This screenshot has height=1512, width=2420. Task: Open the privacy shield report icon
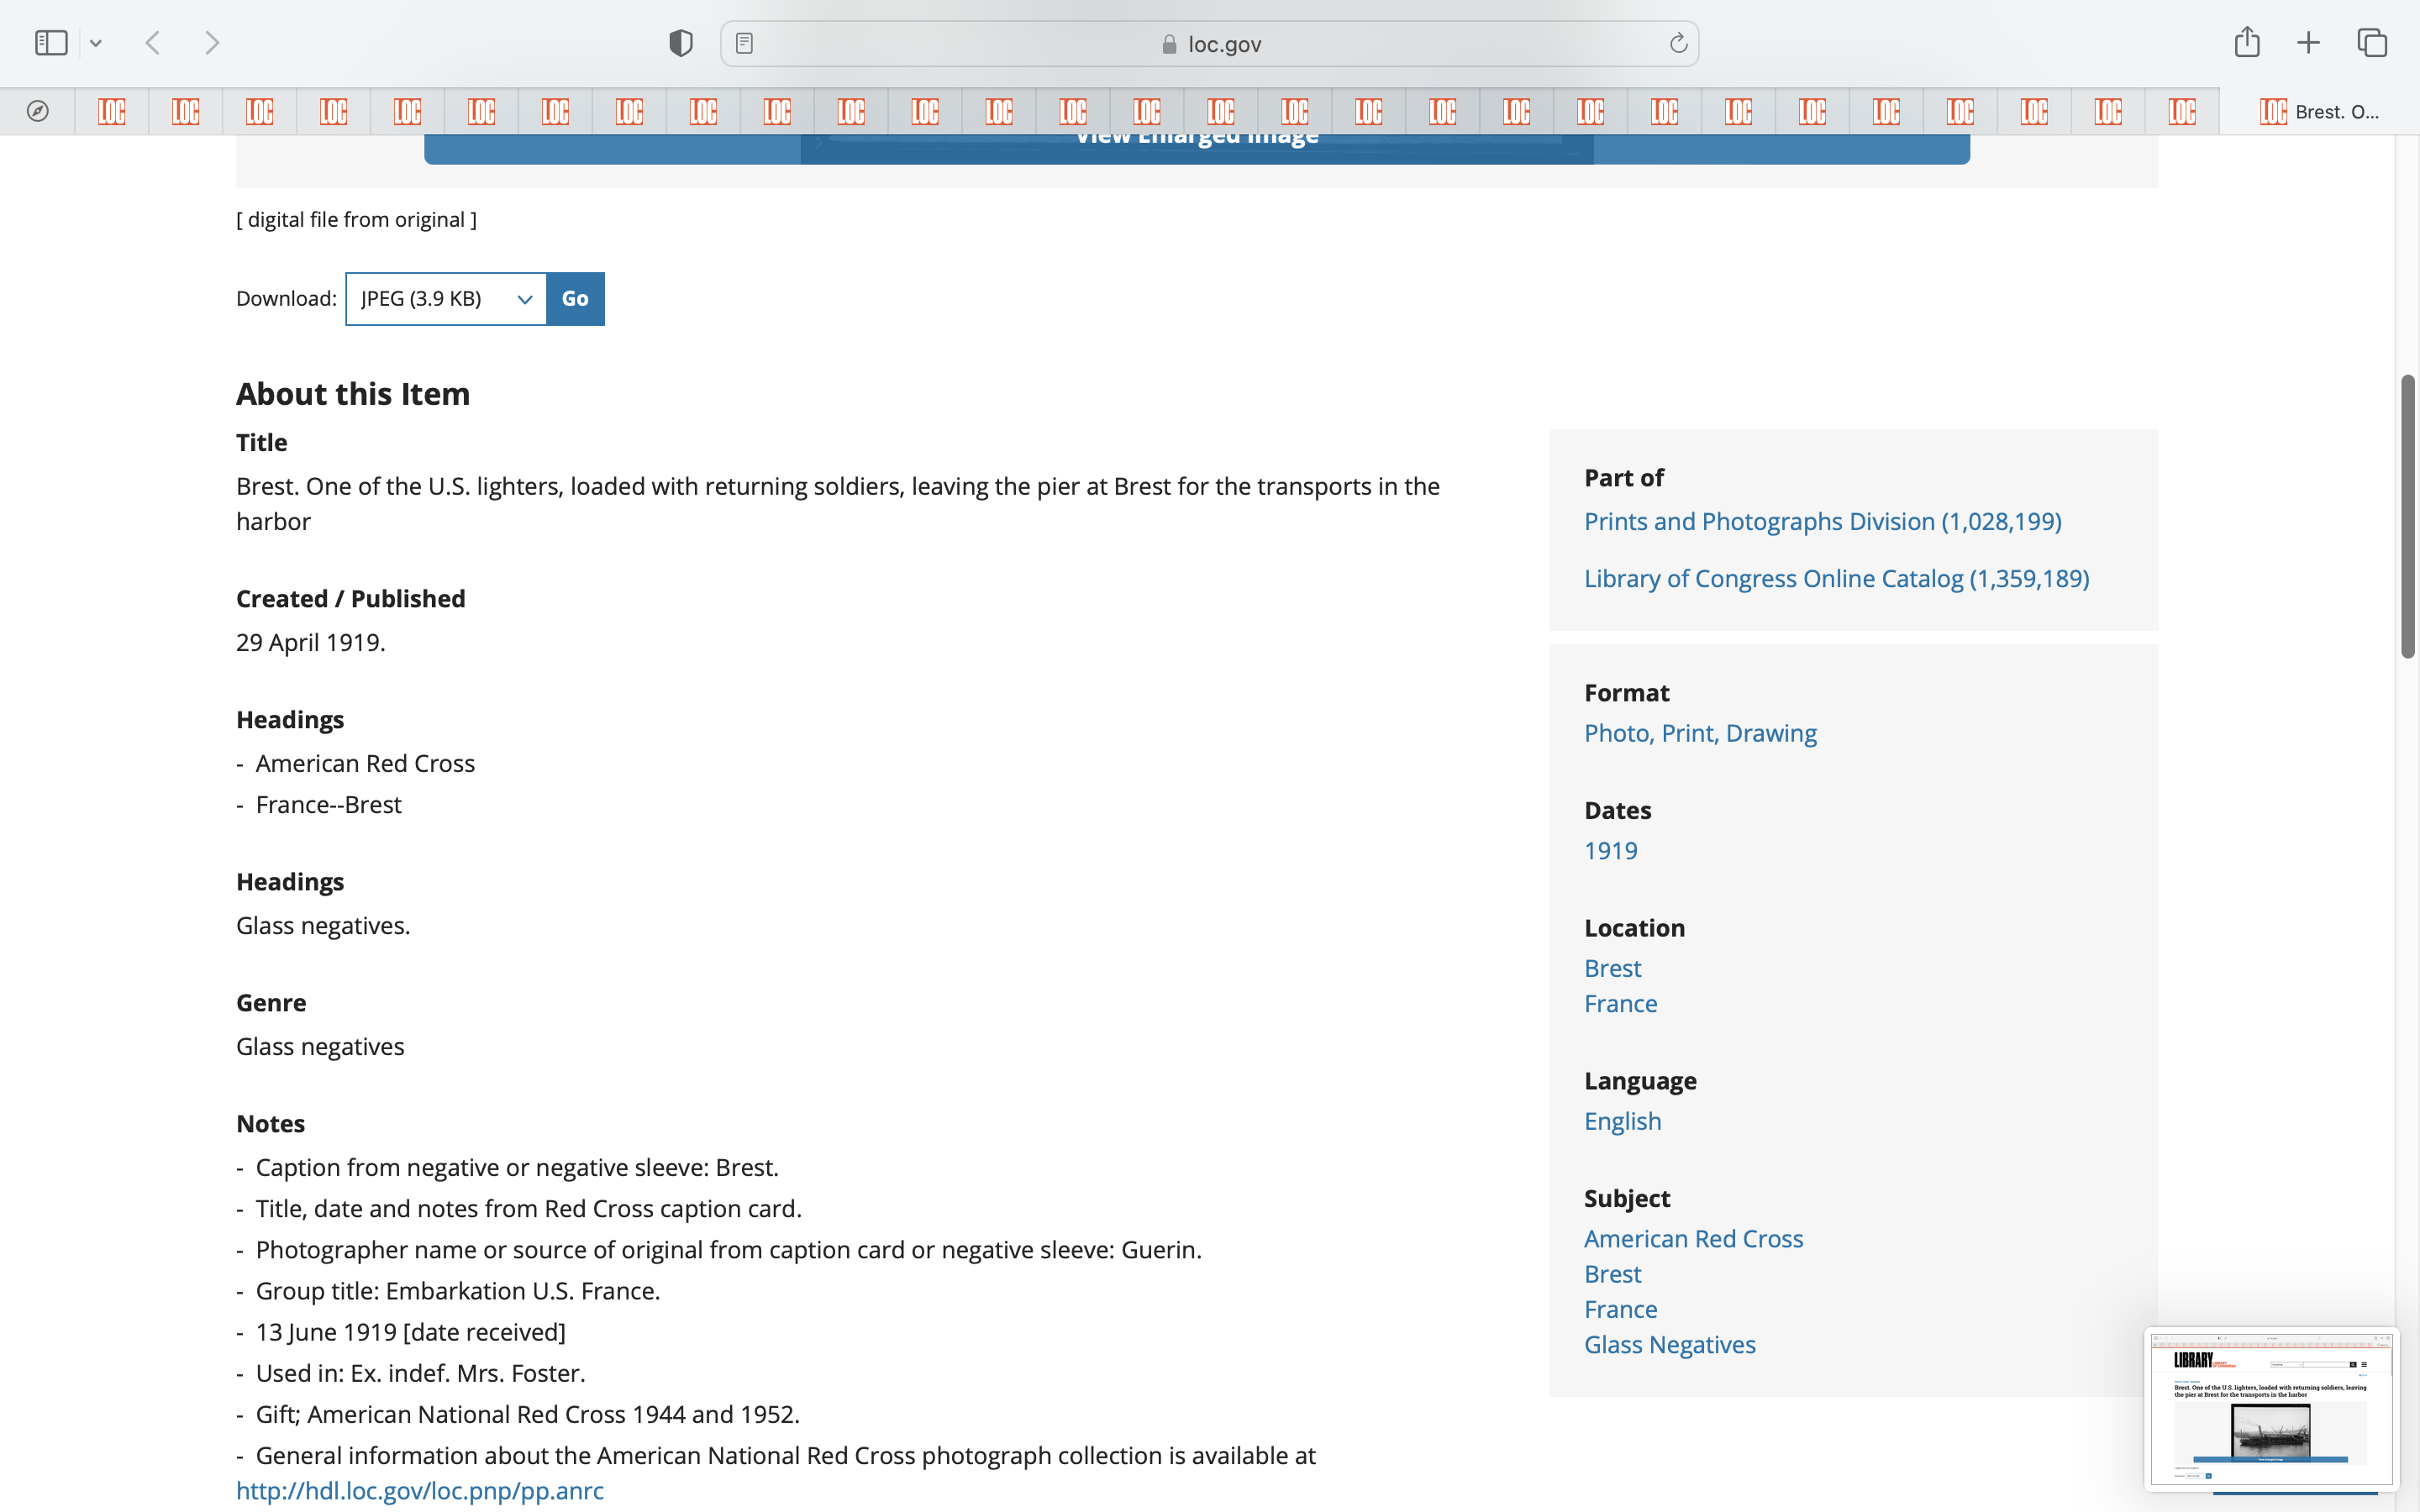pos(681,43)
